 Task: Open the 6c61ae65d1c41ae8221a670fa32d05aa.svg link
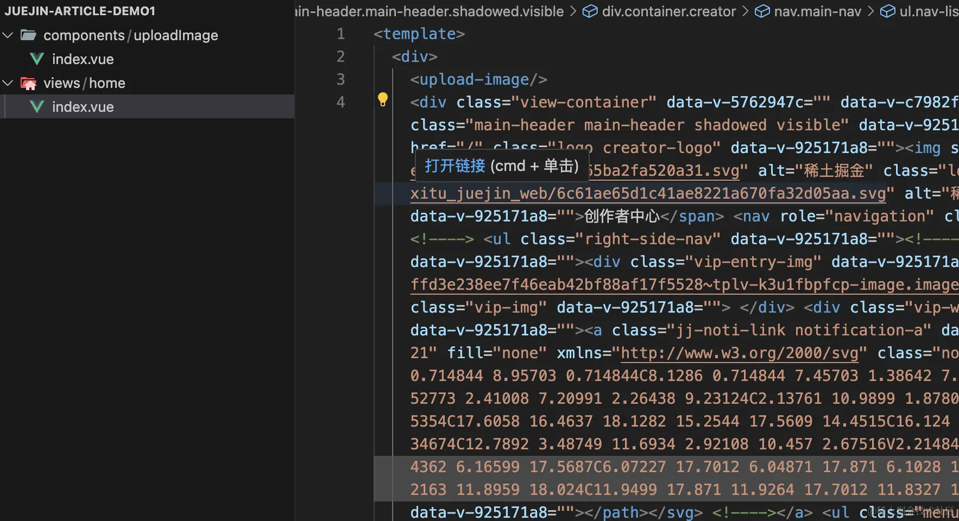pyautogui.click(x=648, y=194)
